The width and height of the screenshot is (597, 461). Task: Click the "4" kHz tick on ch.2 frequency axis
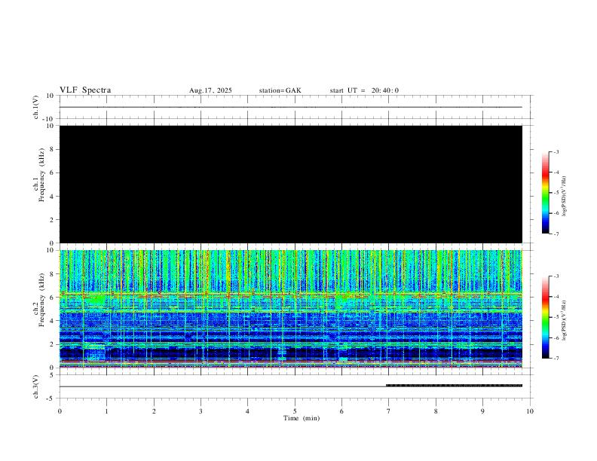click(x=52, y=321)
